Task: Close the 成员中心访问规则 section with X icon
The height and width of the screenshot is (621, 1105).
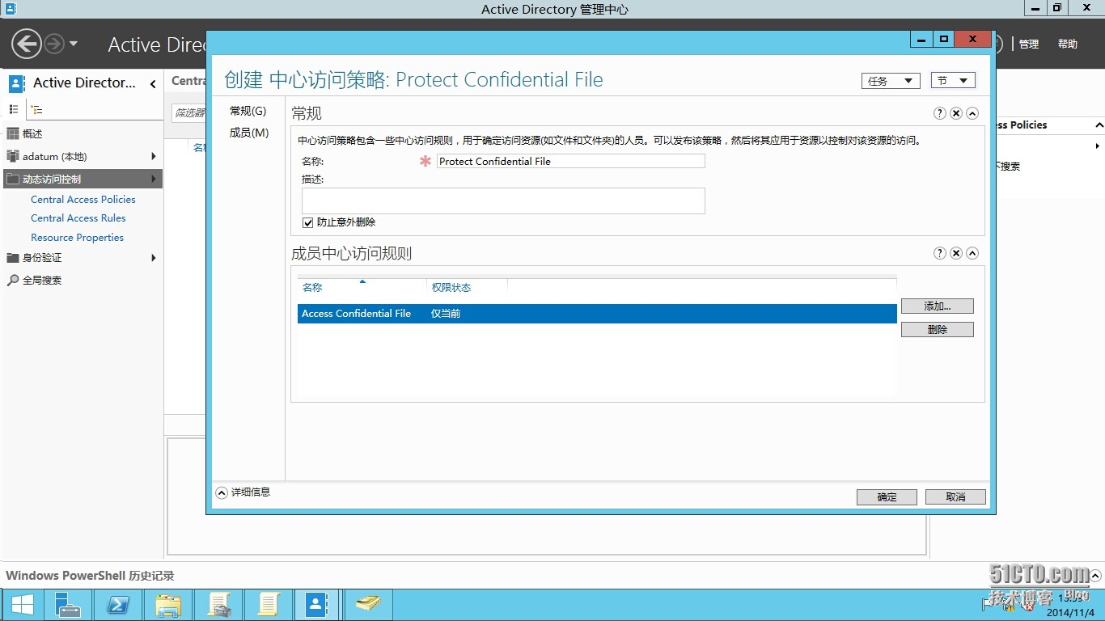Action: click(956, 253)
